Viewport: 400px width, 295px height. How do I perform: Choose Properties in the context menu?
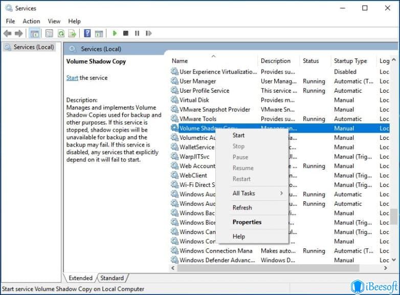[x=252, y=222]
